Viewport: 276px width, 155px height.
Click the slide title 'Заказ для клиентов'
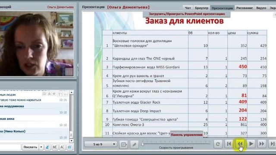pos(184,21)
